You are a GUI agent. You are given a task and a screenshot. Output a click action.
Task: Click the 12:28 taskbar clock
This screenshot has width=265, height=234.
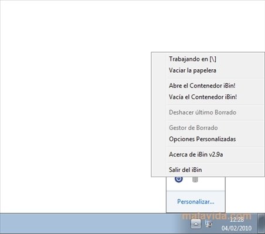click(x=237, y=220)
